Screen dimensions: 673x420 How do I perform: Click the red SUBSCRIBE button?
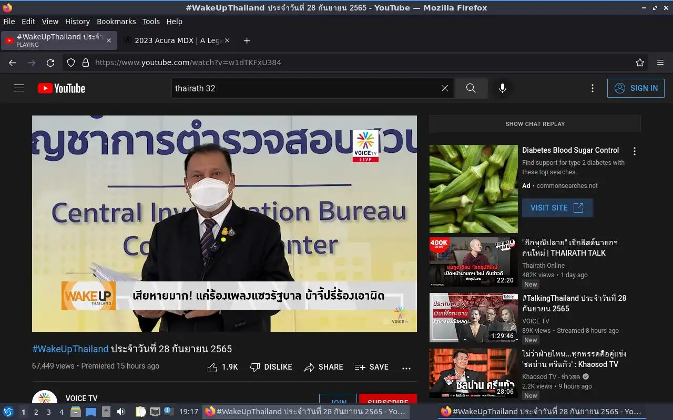click(x=388, y=399)
